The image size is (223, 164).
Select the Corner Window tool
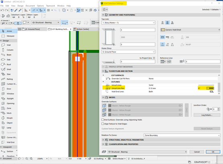pyautogui.click(x=8, y=137)
